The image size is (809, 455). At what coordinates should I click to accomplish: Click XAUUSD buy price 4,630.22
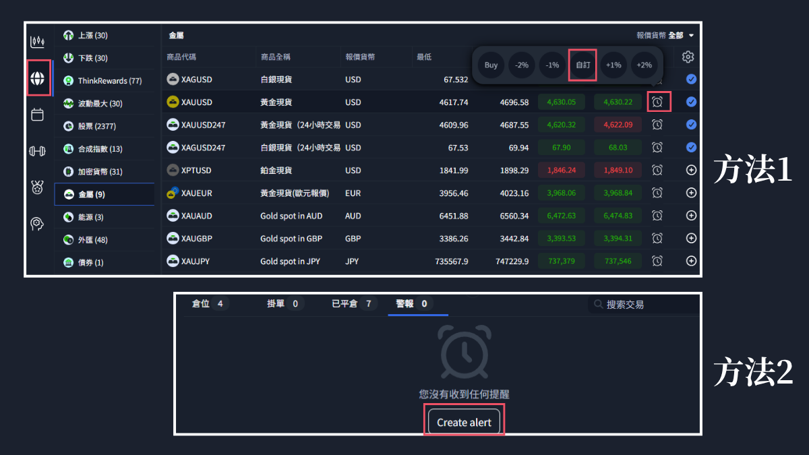[618, 102]
